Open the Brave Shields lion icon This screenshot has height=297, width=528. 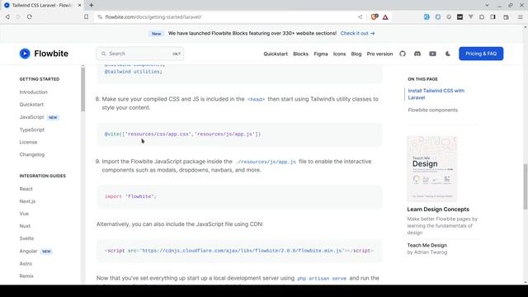(x=374, y=16)
